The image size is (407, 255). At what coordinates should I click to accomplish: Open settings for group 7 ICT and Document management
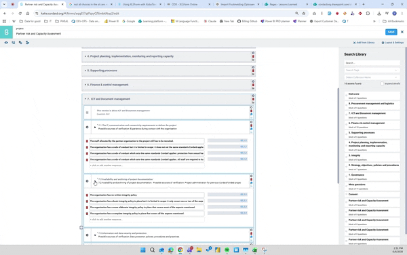pyautogui.click(x=253, y=96)
